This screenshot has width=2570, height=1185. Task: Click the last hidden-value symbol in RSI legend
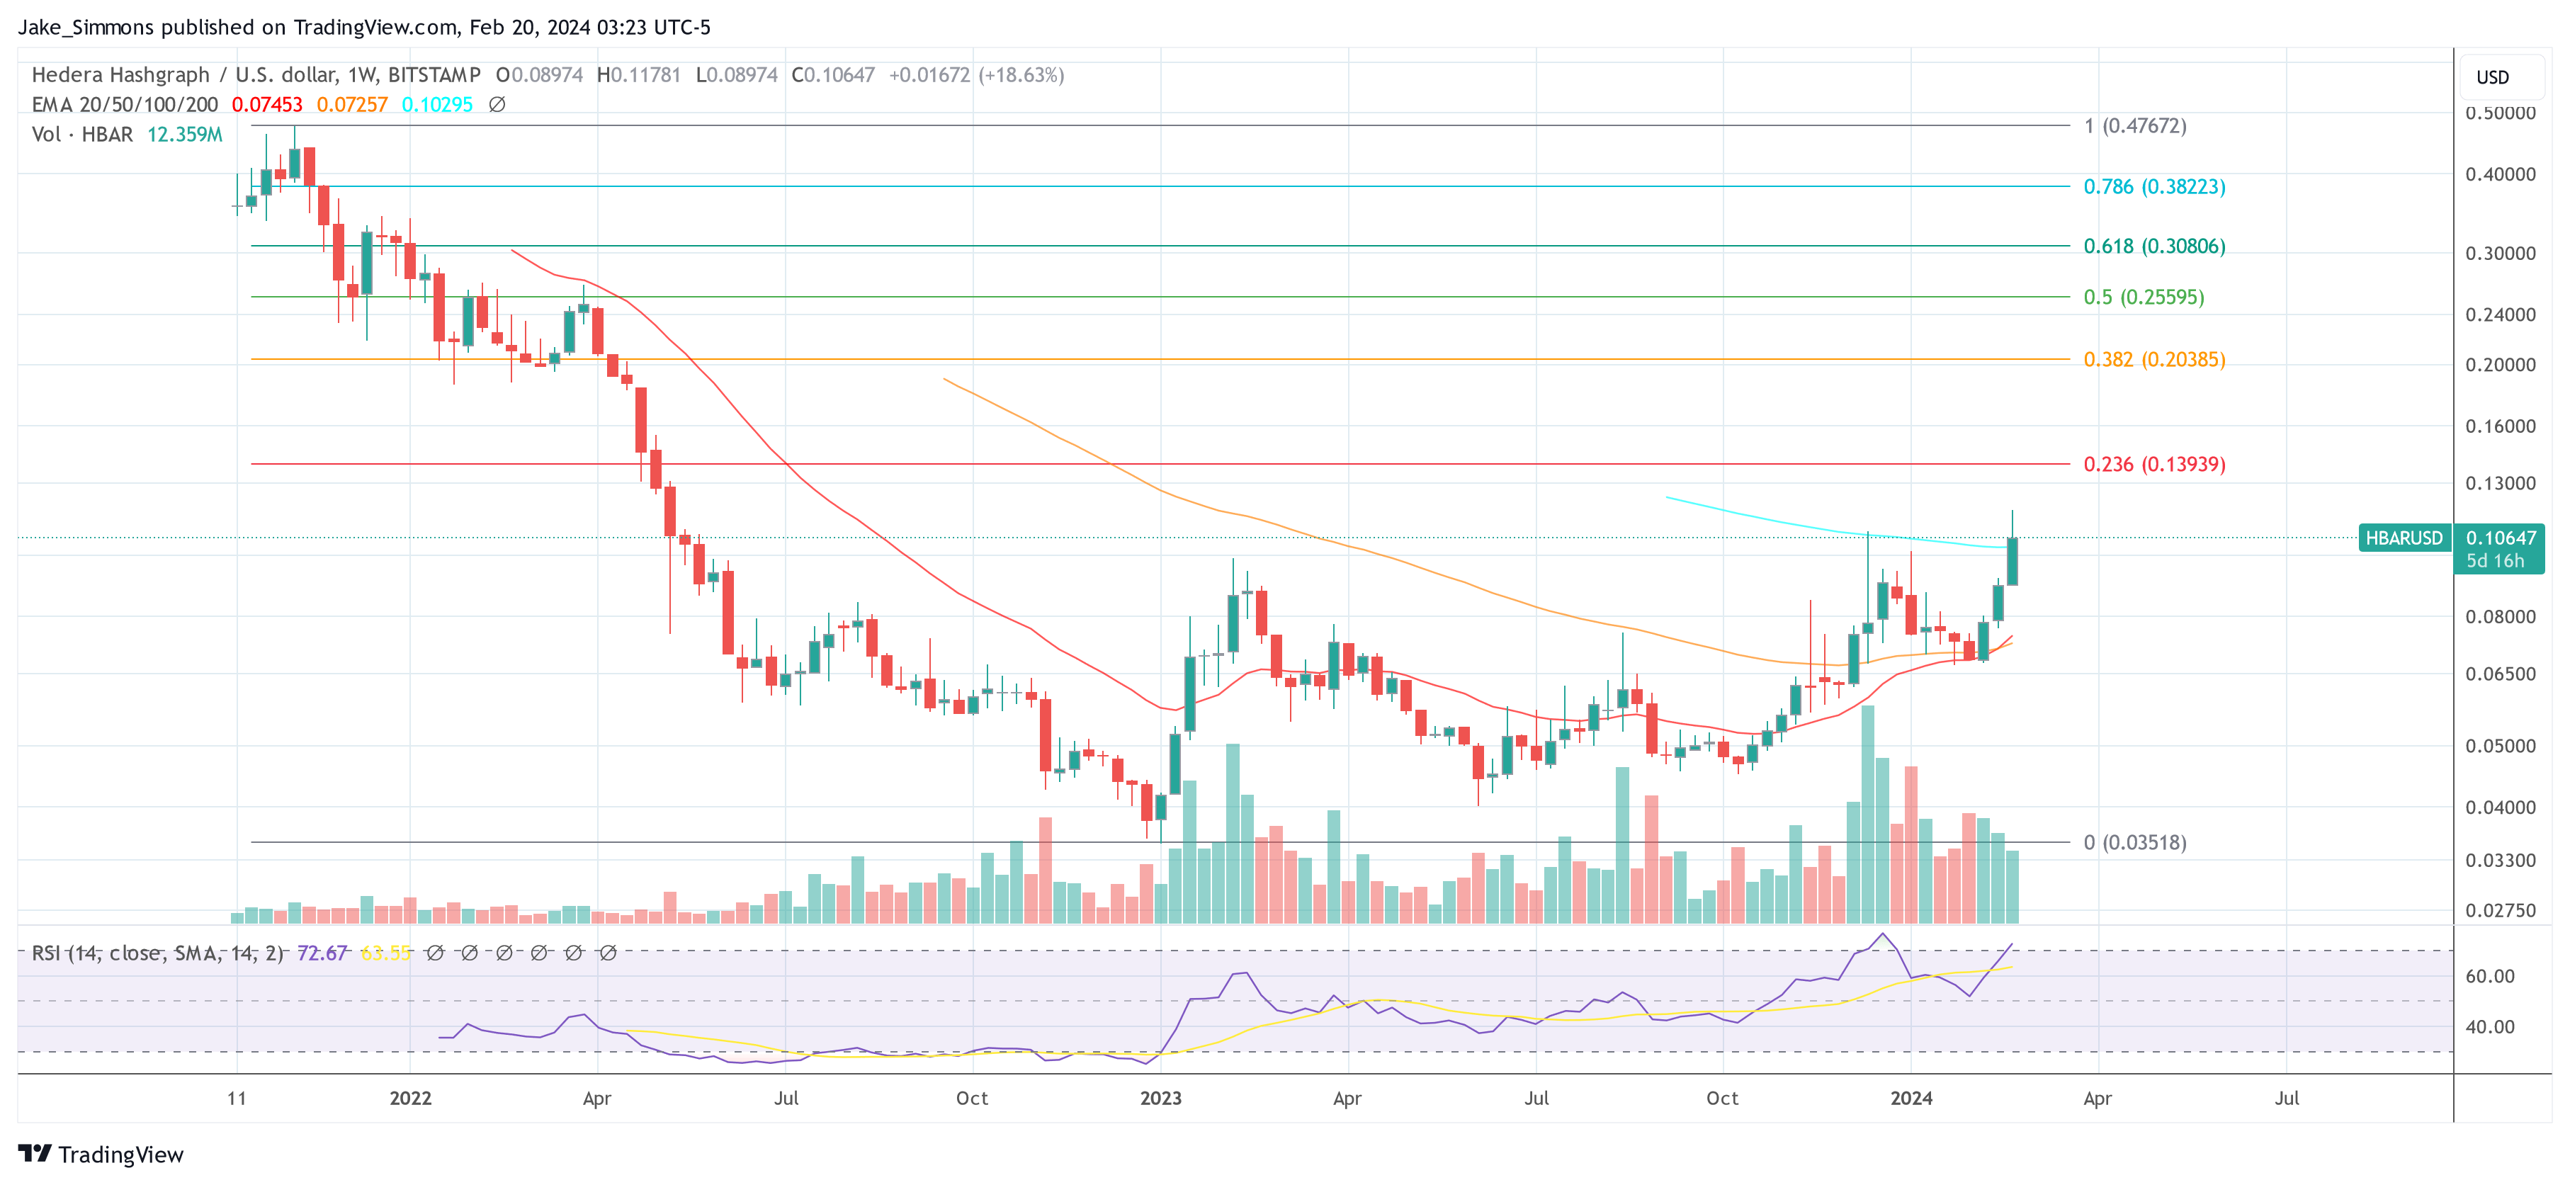[608, 953]
